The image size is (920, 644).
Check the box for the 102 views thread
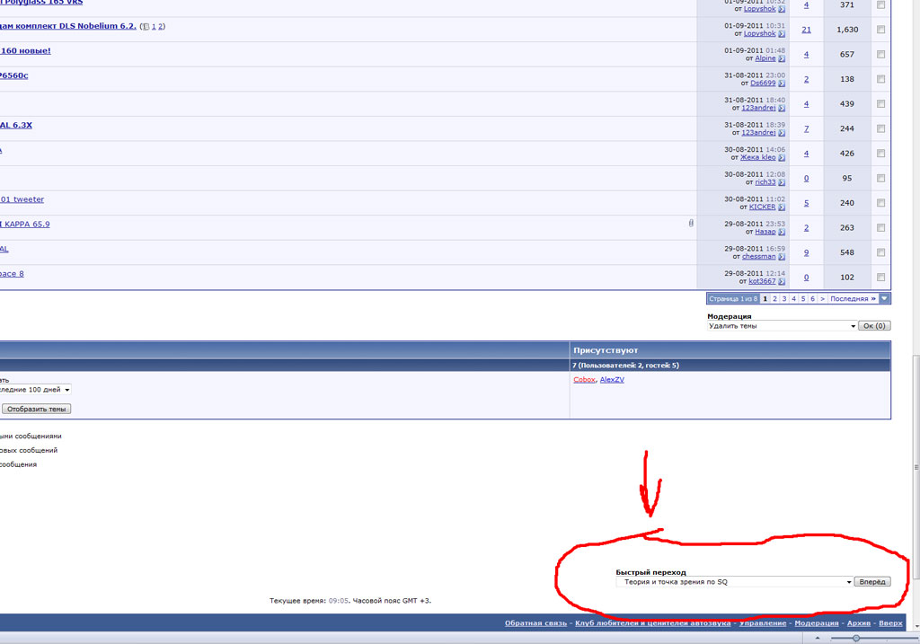point(880,277)
